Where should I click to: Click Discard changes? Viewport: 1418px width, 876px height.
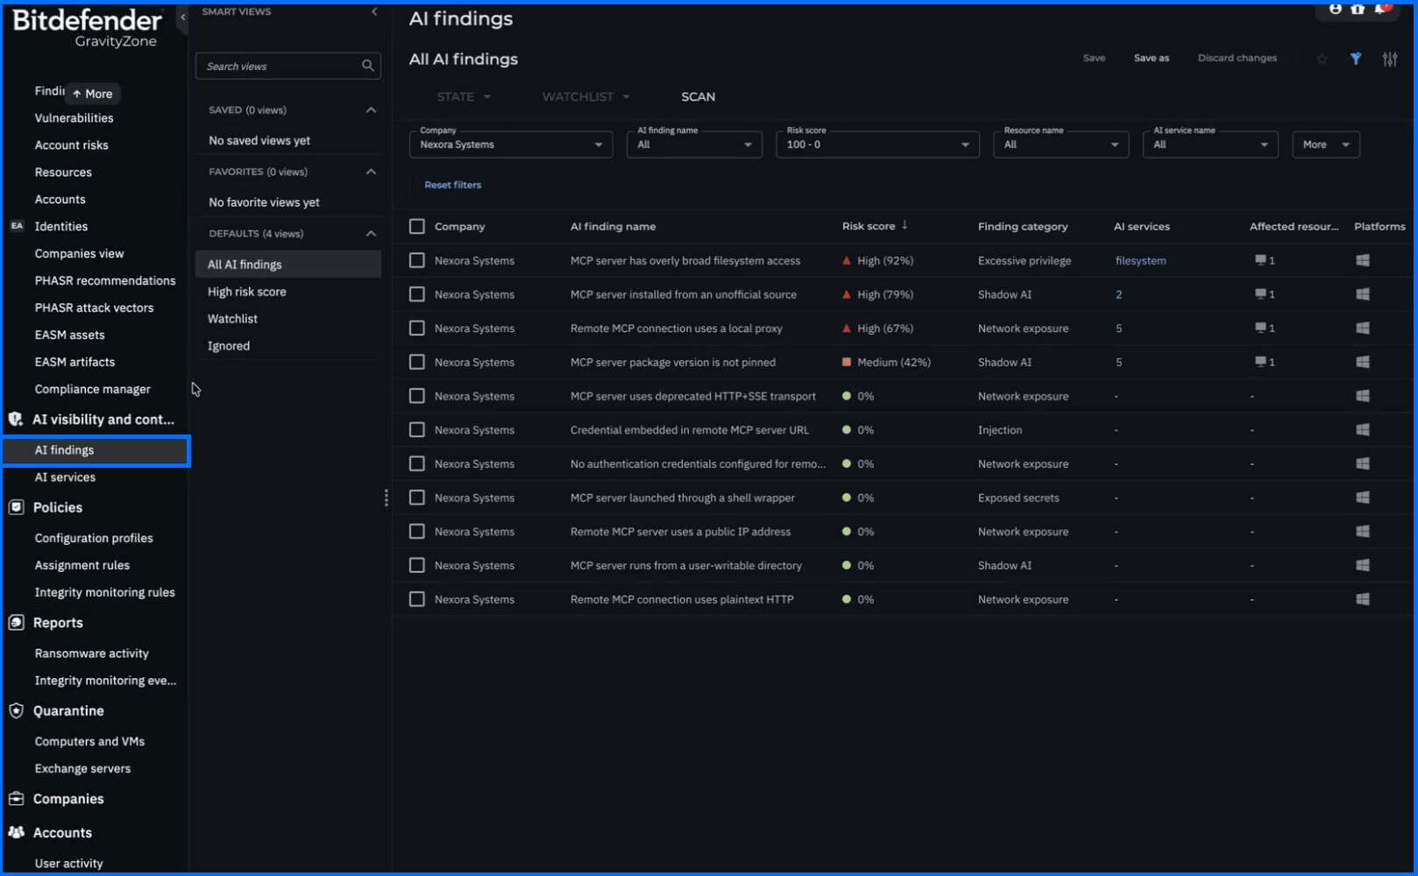tap(1237, 58)
